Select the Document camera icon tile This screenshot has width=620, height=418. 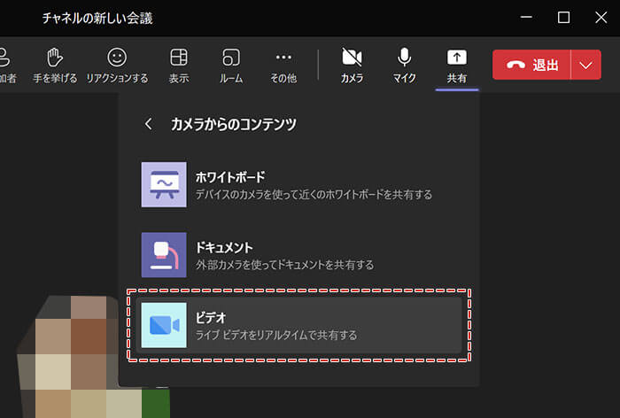click(x=164, y=255)
